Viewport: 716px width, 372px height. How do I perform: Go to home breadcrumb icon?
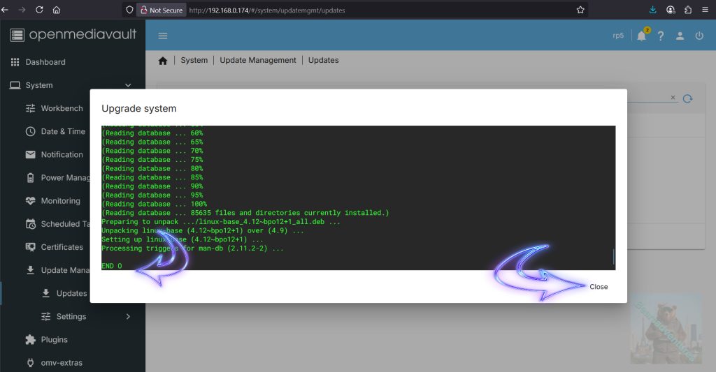(163, 61)
